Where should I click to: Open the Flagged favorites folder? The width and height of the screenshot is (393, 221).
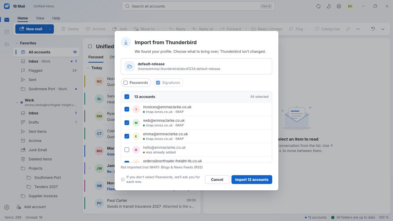(x=46, y=71)
